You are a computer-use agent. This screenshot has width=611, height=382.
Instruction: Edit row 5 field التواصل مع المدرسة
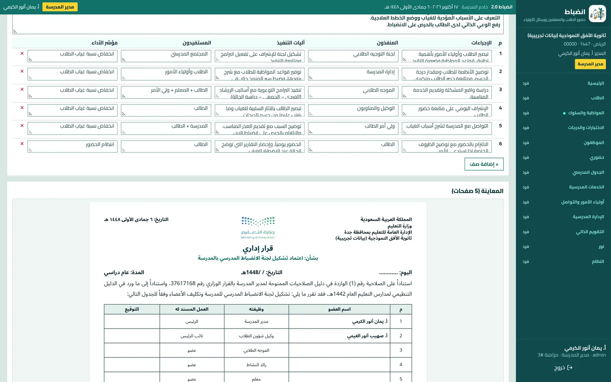[447, 129]
